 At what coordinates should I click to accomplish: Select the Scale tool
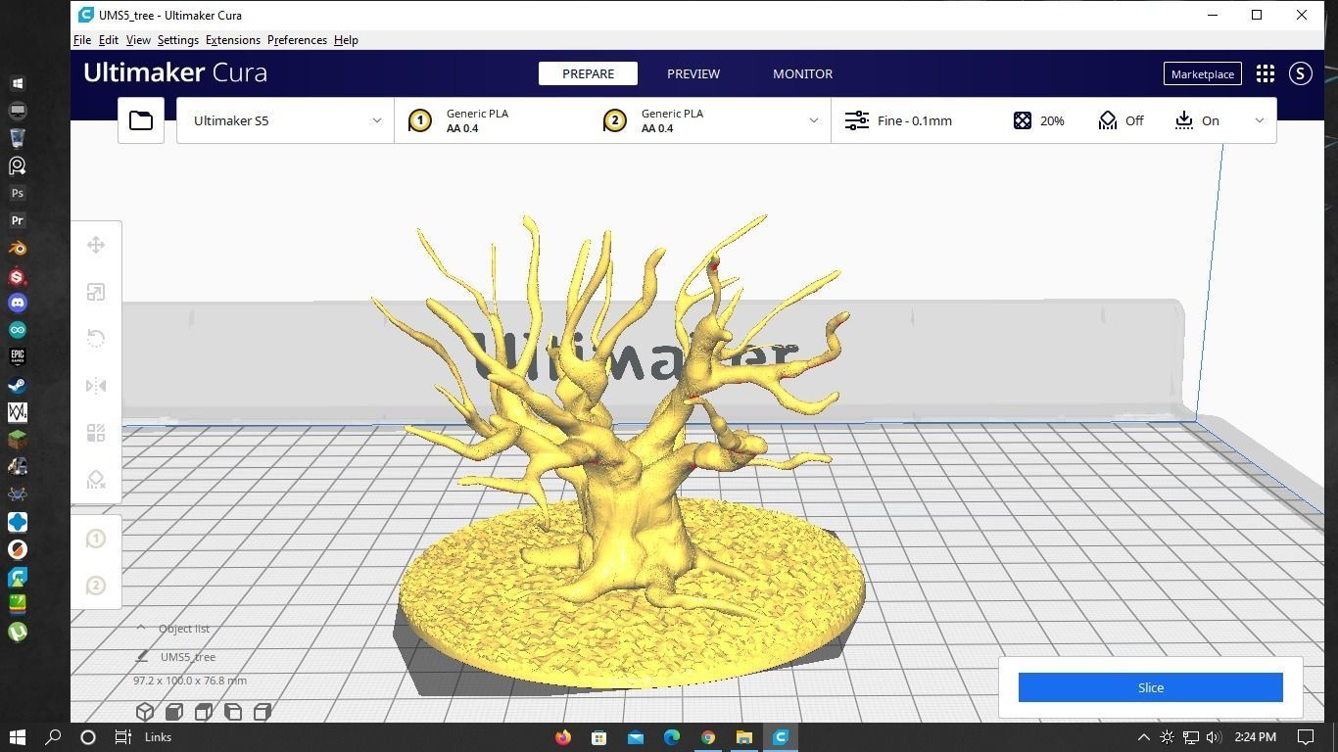(x=96, y=292)
